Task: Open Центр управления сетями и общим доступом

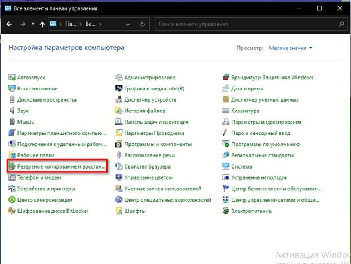Action: 275,200
